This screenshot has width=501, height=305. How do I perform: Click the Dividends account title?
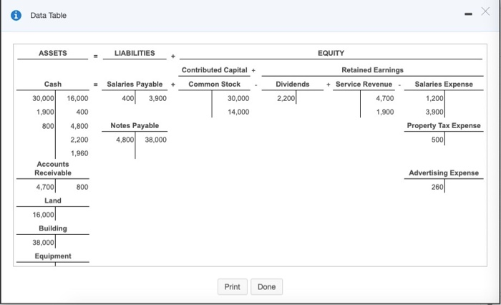click(293, 84)
